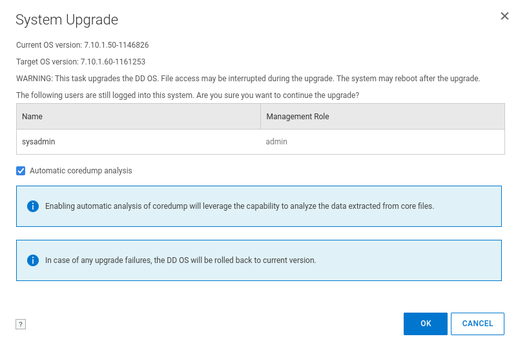This screenshot has height=350, width=518.
Task: Sort users by the Name column header
Action: pos(32,117)
